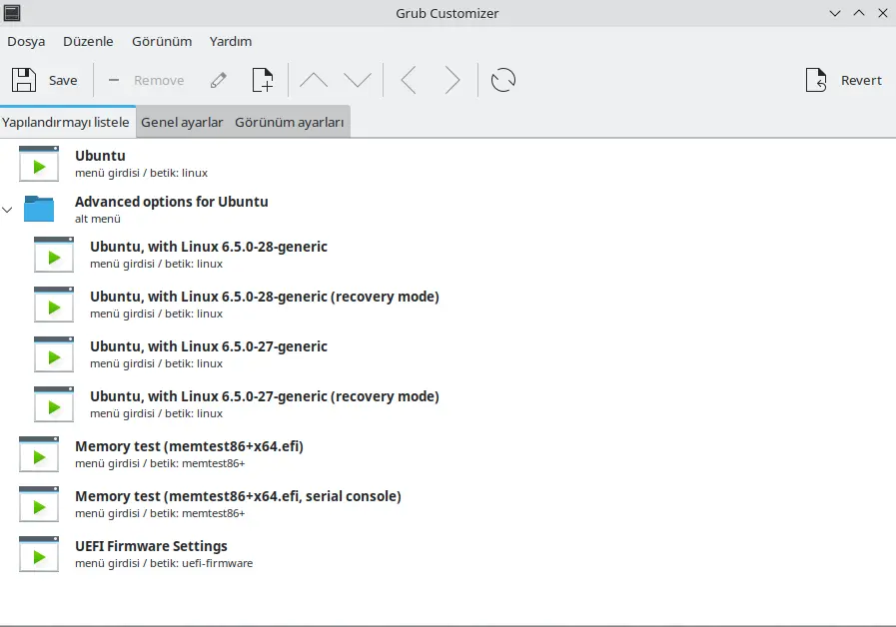
Task: Switch to the Genel ayarlar tab
Action: 182,122
